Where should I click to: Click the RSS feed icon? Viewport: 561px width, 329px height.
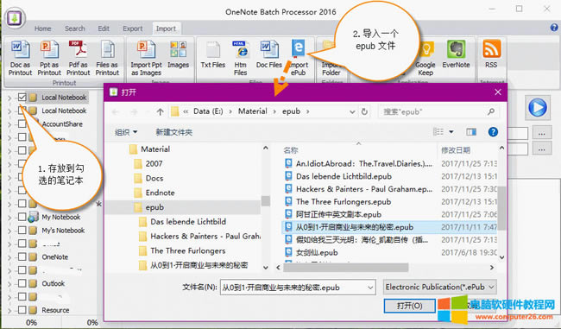[492, 49]
